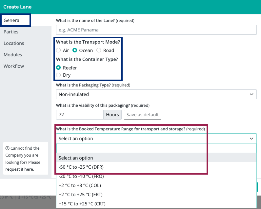Click the Lane name input field
The height and width of the screenshot is (209, 261).
click(x=156, y=30)
